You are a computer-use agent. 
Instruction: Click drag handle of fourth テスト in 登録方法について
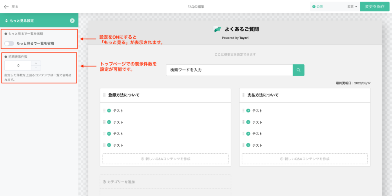(x=105, y=145)
